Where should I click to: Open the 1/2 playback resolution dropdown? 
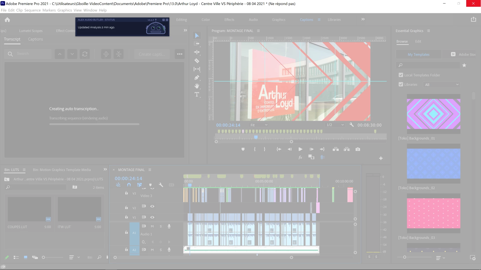point(335,125)
